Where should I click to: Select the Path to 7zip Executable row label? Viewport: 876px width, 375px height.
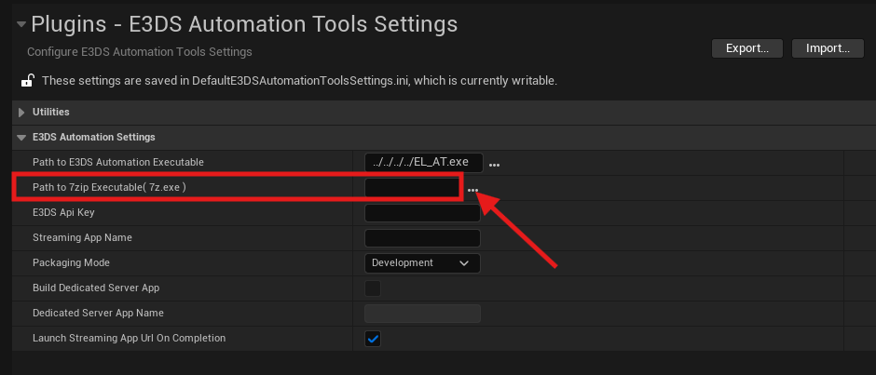(110, 188)
